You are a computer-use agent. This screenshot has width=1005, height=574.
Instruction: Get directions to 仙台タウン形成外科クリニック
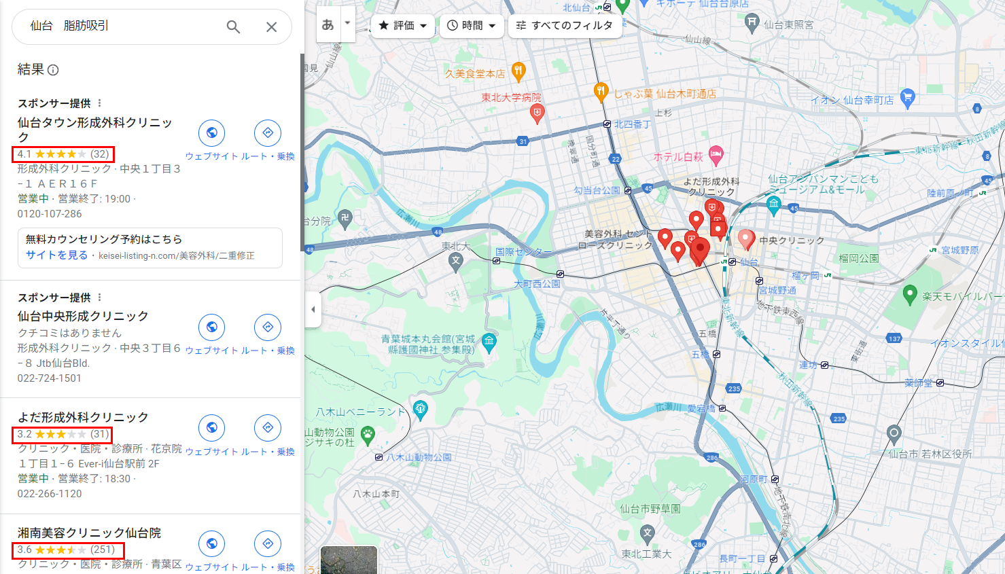coord(268,133)
